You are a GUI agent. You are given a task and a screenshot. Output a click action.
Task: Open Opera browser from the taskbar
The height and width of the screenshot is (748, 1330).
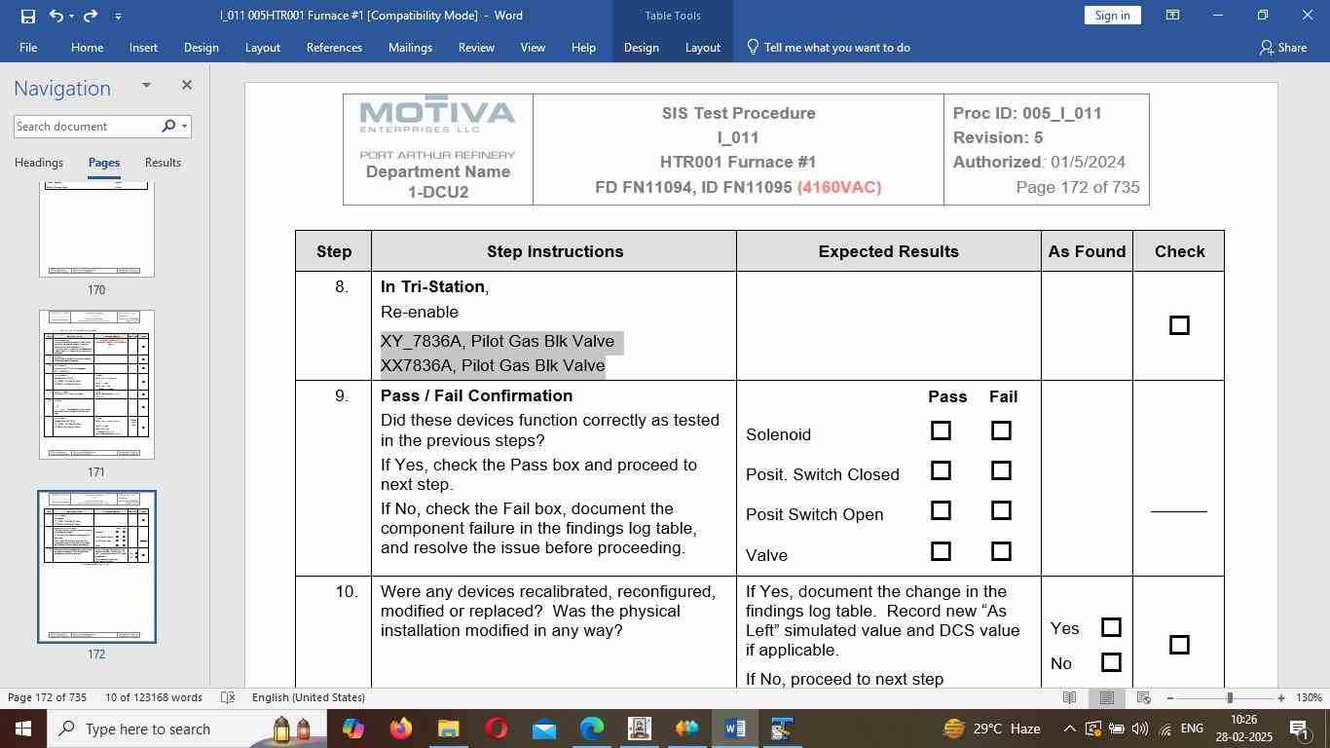496,729
